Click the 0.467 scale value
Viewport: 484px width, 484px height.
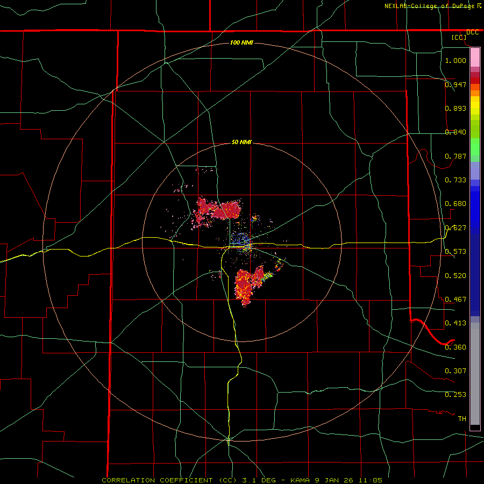pos(455,300)
